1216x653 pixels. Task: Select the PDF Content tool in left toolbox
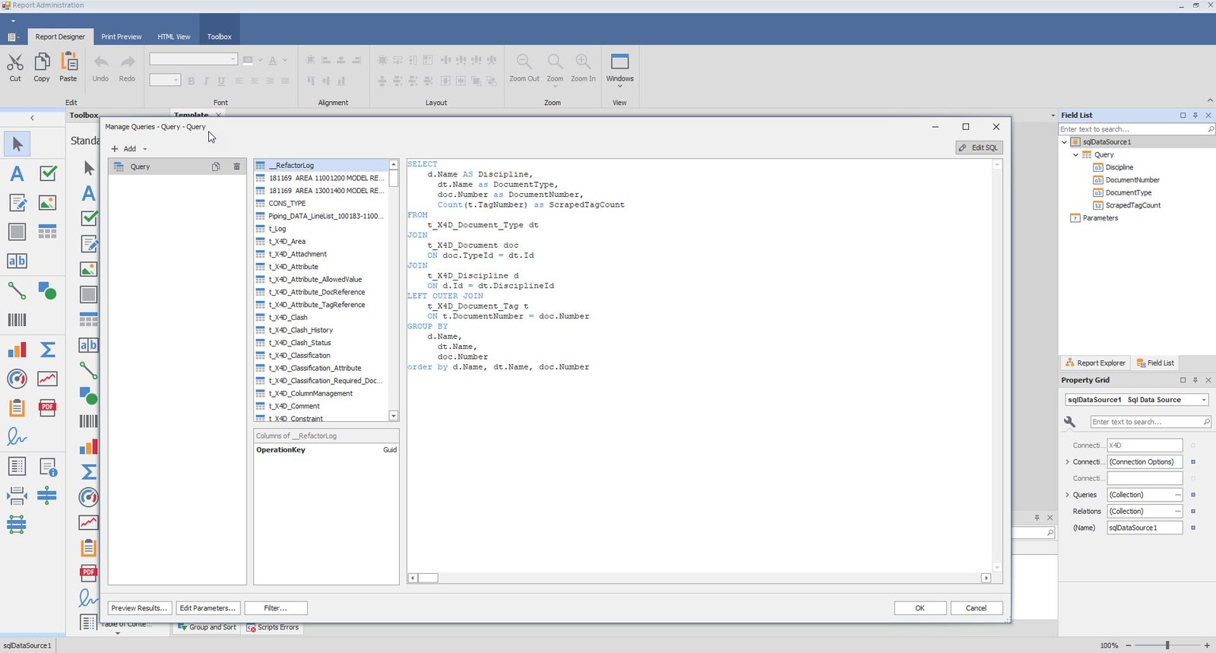tap(47, 407)
